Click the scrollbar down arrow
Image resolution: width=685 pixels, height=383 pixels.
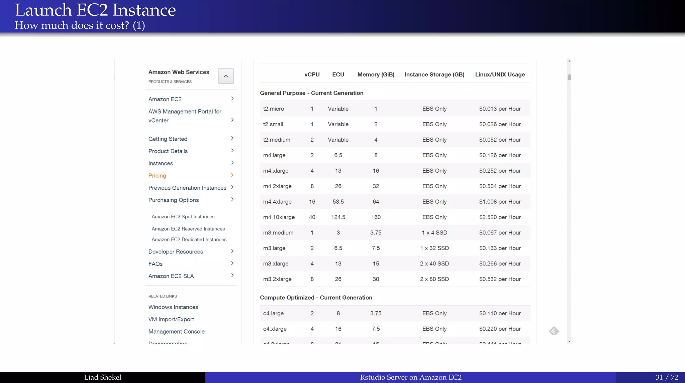(x=569, y=341)
